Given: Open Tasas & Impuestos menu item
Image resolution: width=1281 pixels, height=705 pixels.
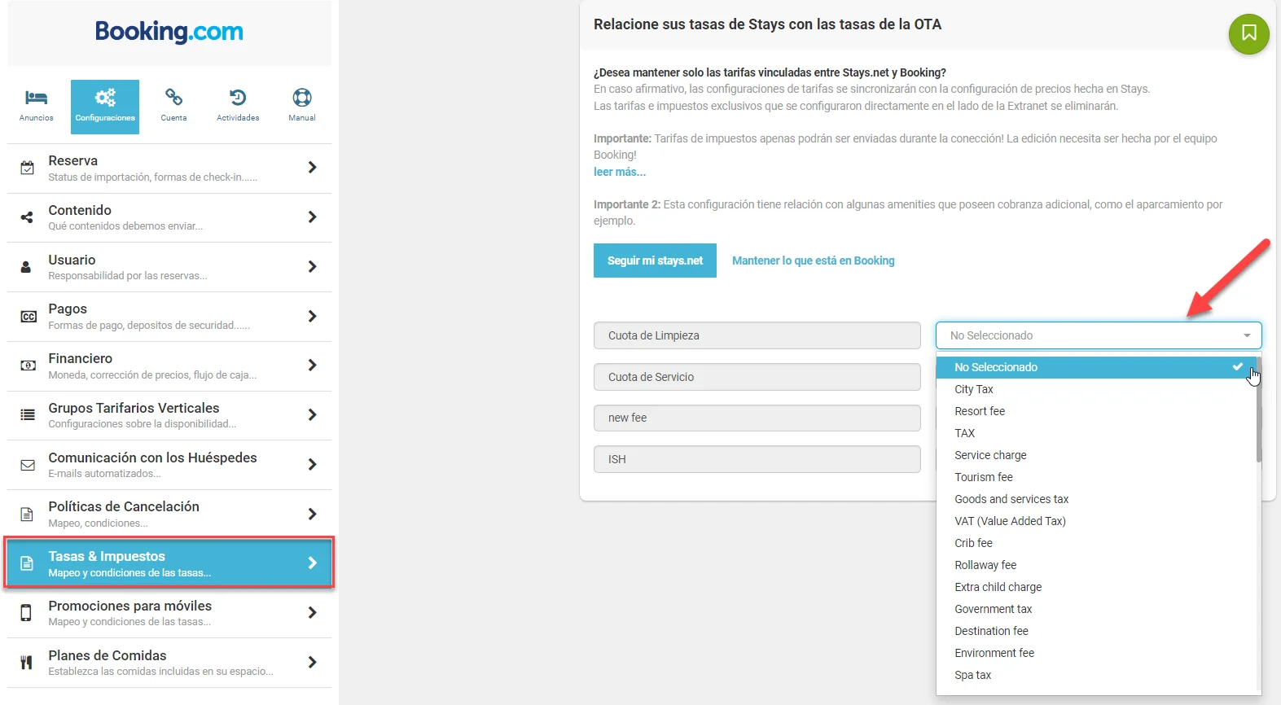Looking at the screenshot, I should pos(169,563).
